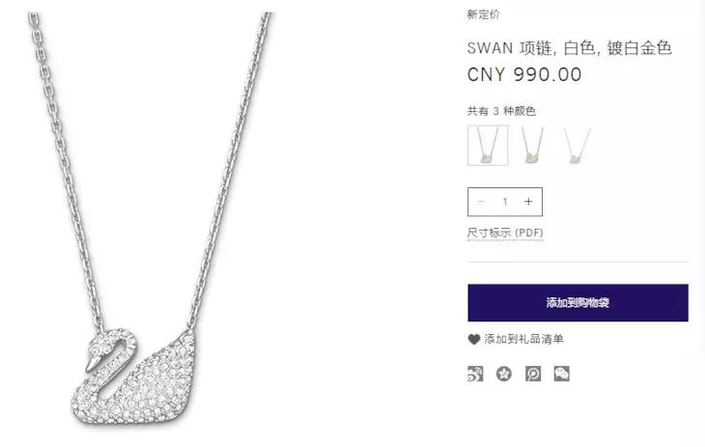This screenshot has width=705, height=447.
Task: Open the 添加到礼品清单 gift list link
Action: 523,339
